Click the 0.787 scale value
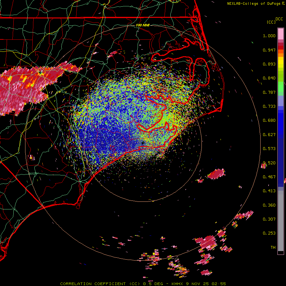Screen dimensions: 286x286 point(269,92)
